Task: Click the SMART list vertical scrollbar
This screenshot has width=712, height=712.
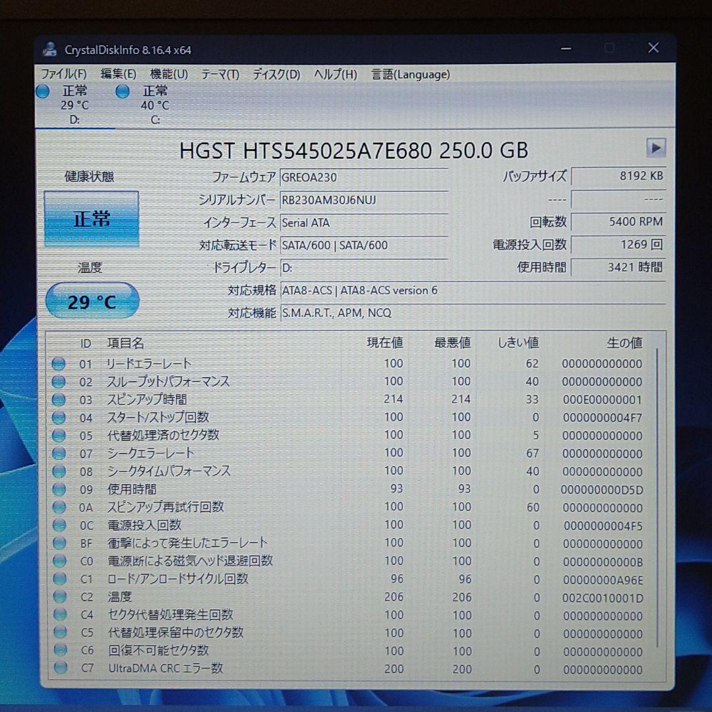Action: click(657, 498)
